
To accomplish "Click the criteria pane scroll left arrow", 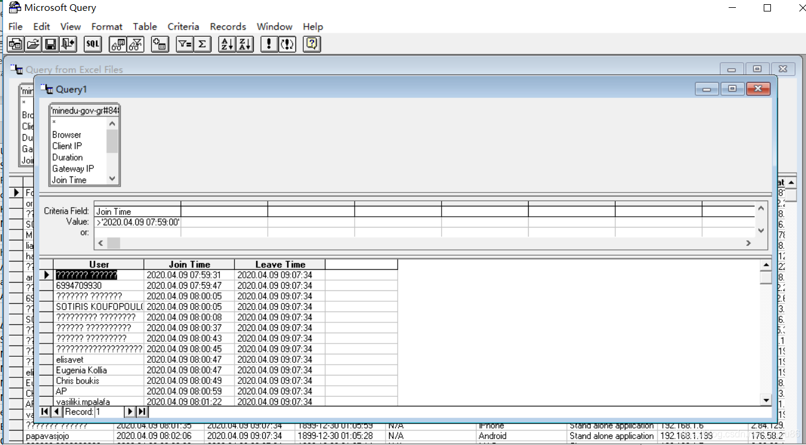I will tap(101, 243).
